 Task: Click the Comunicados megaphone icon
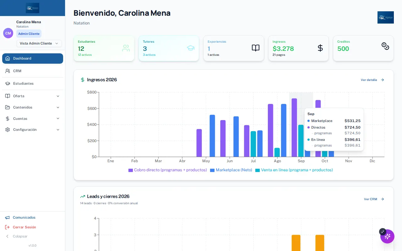click(x=7, y=217)
